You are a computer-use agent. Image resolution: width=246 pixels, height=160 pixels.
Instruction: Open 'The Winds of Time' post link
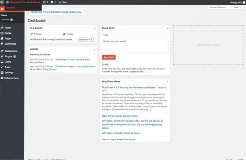72,60
